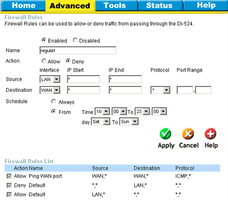Switch to the Help tab

pos(206,6)
